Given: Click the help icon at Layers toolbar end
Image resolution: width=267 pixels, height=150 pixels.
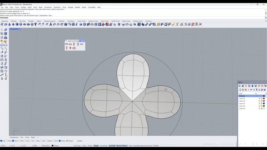Looking at the screenshot, I should tap(265, 90).
